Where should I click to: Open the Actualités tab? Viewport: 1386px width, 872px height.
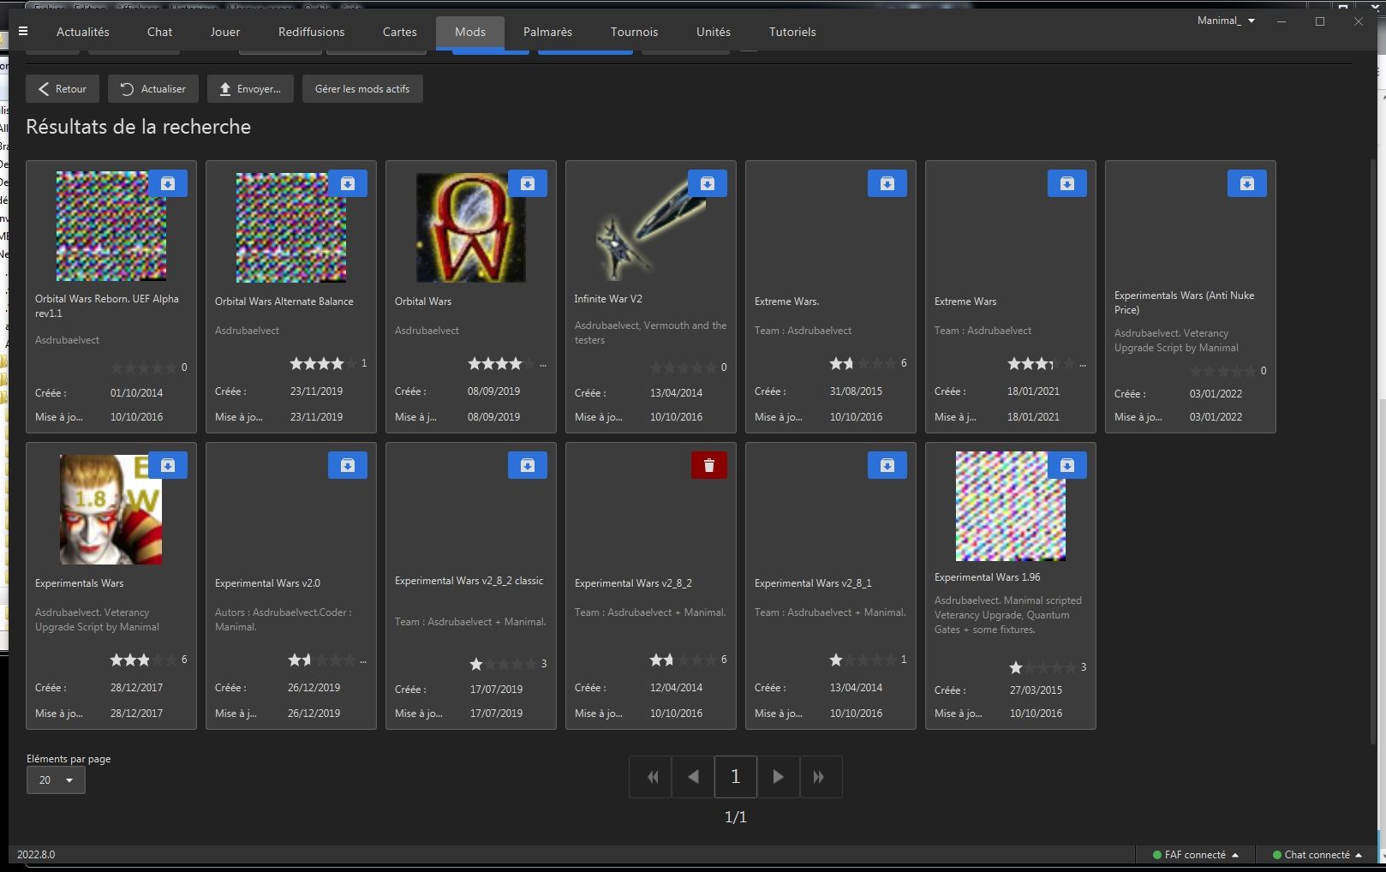pyautogui.click(x=83, y=32)
